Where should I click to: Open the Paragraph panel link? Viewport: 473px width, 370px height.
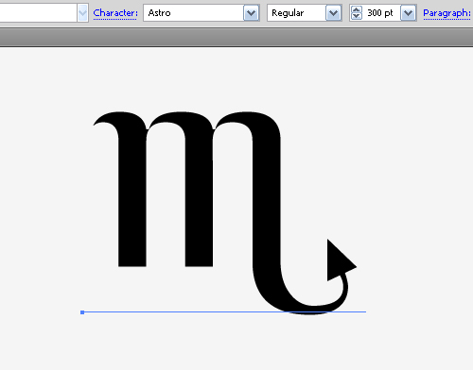pyautogui.click(x=447, y=13)
